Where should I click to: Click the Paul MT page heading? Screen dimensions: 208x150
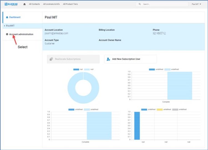[x=51, y=17]
